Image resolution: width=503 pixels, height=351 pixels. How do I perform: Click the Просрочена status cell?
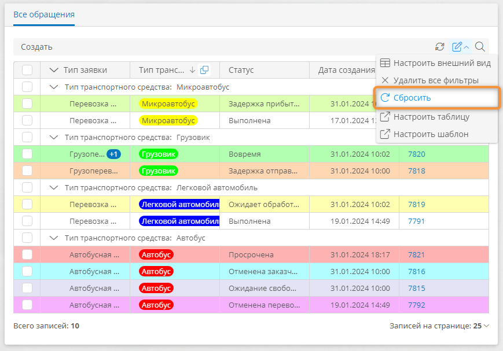[264, 254]
